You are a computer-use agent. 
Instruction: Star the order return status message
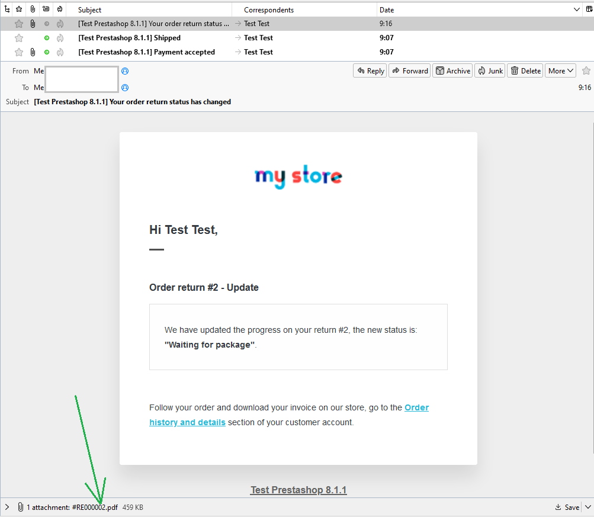19,24
